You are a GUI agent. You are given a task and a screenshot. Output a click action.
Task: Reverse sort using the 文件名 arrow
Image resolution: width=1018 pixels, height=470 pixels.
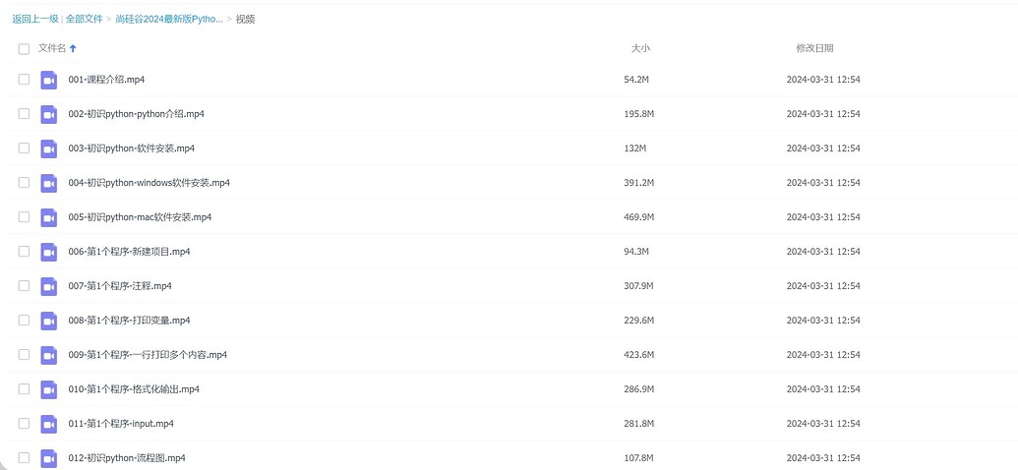tap(73, 48)
